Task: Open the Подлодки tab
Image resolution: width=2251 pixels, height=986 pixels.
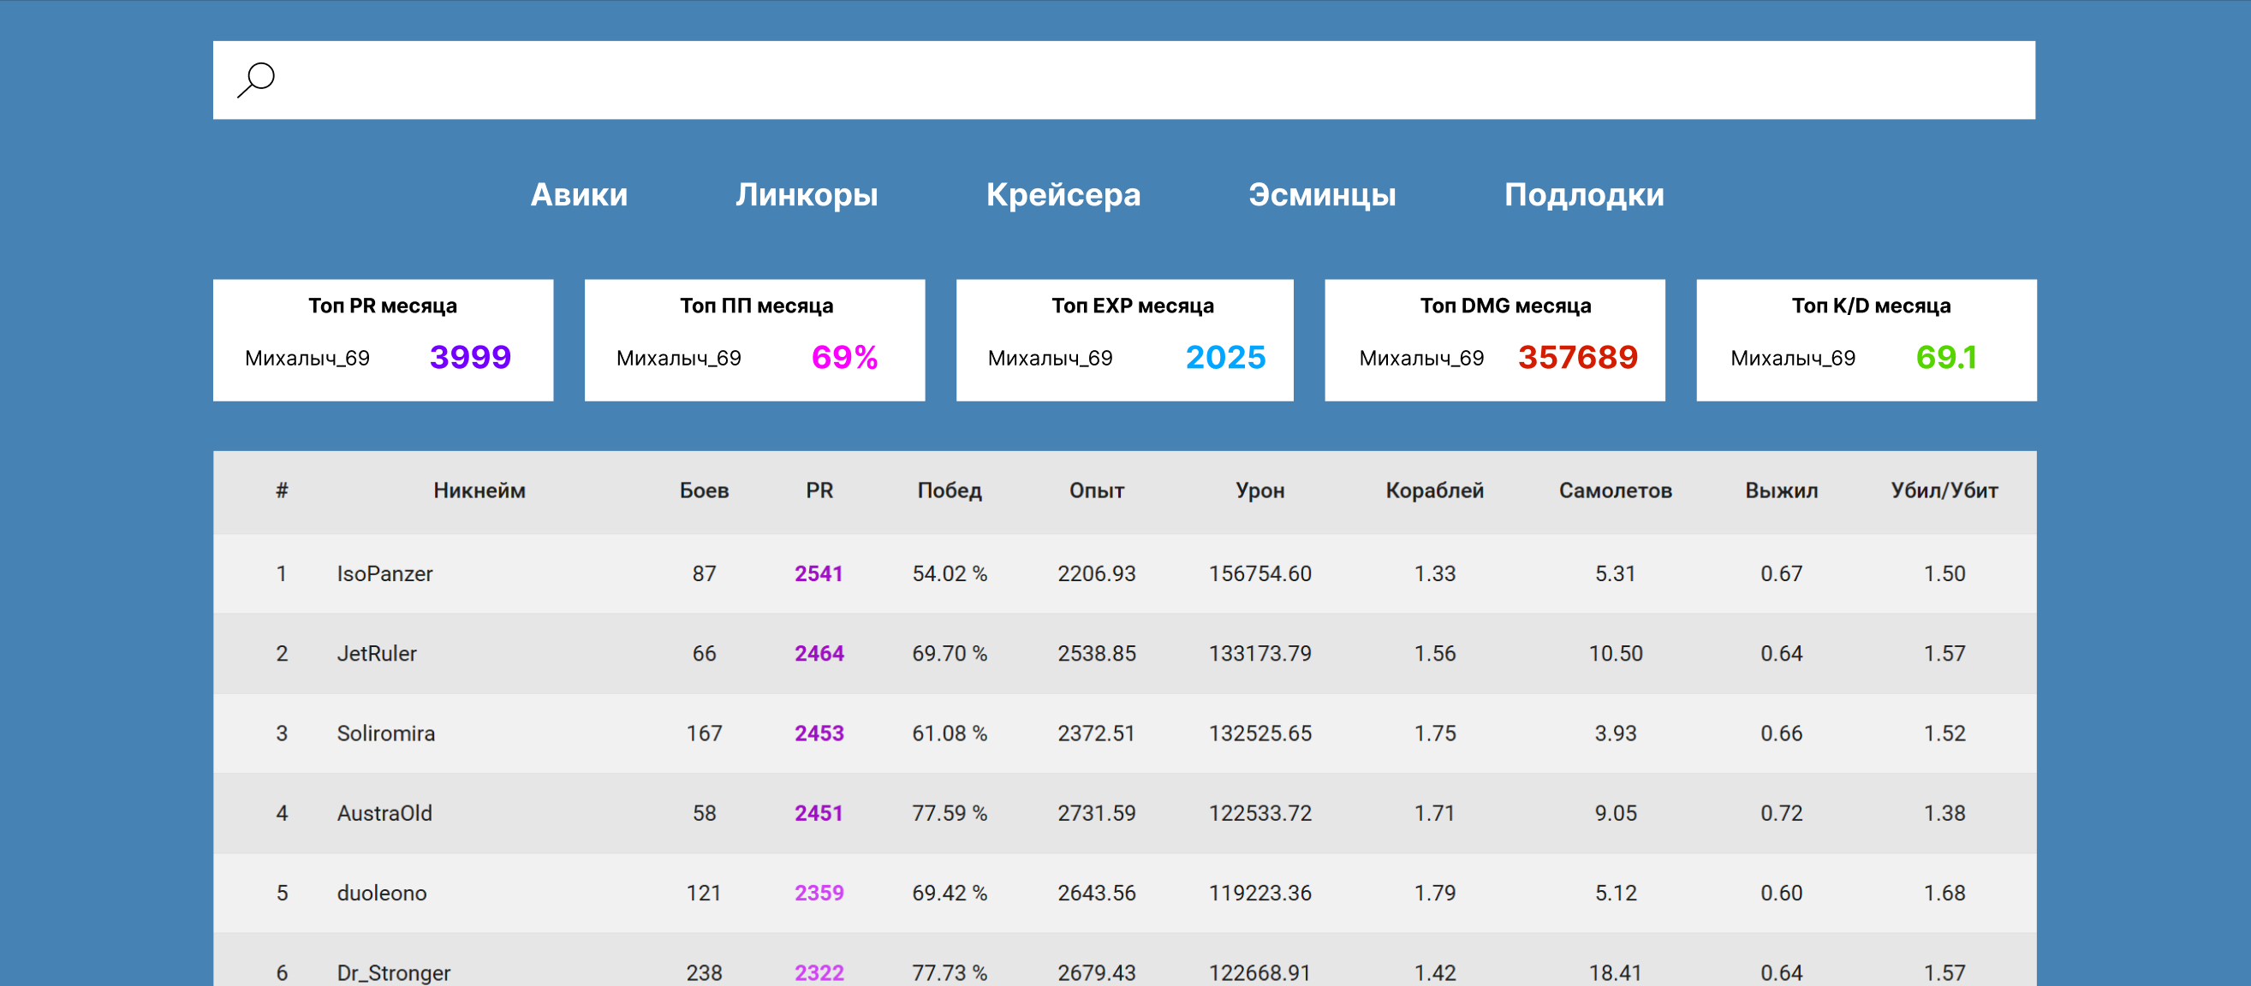Action: point(1584,195)
